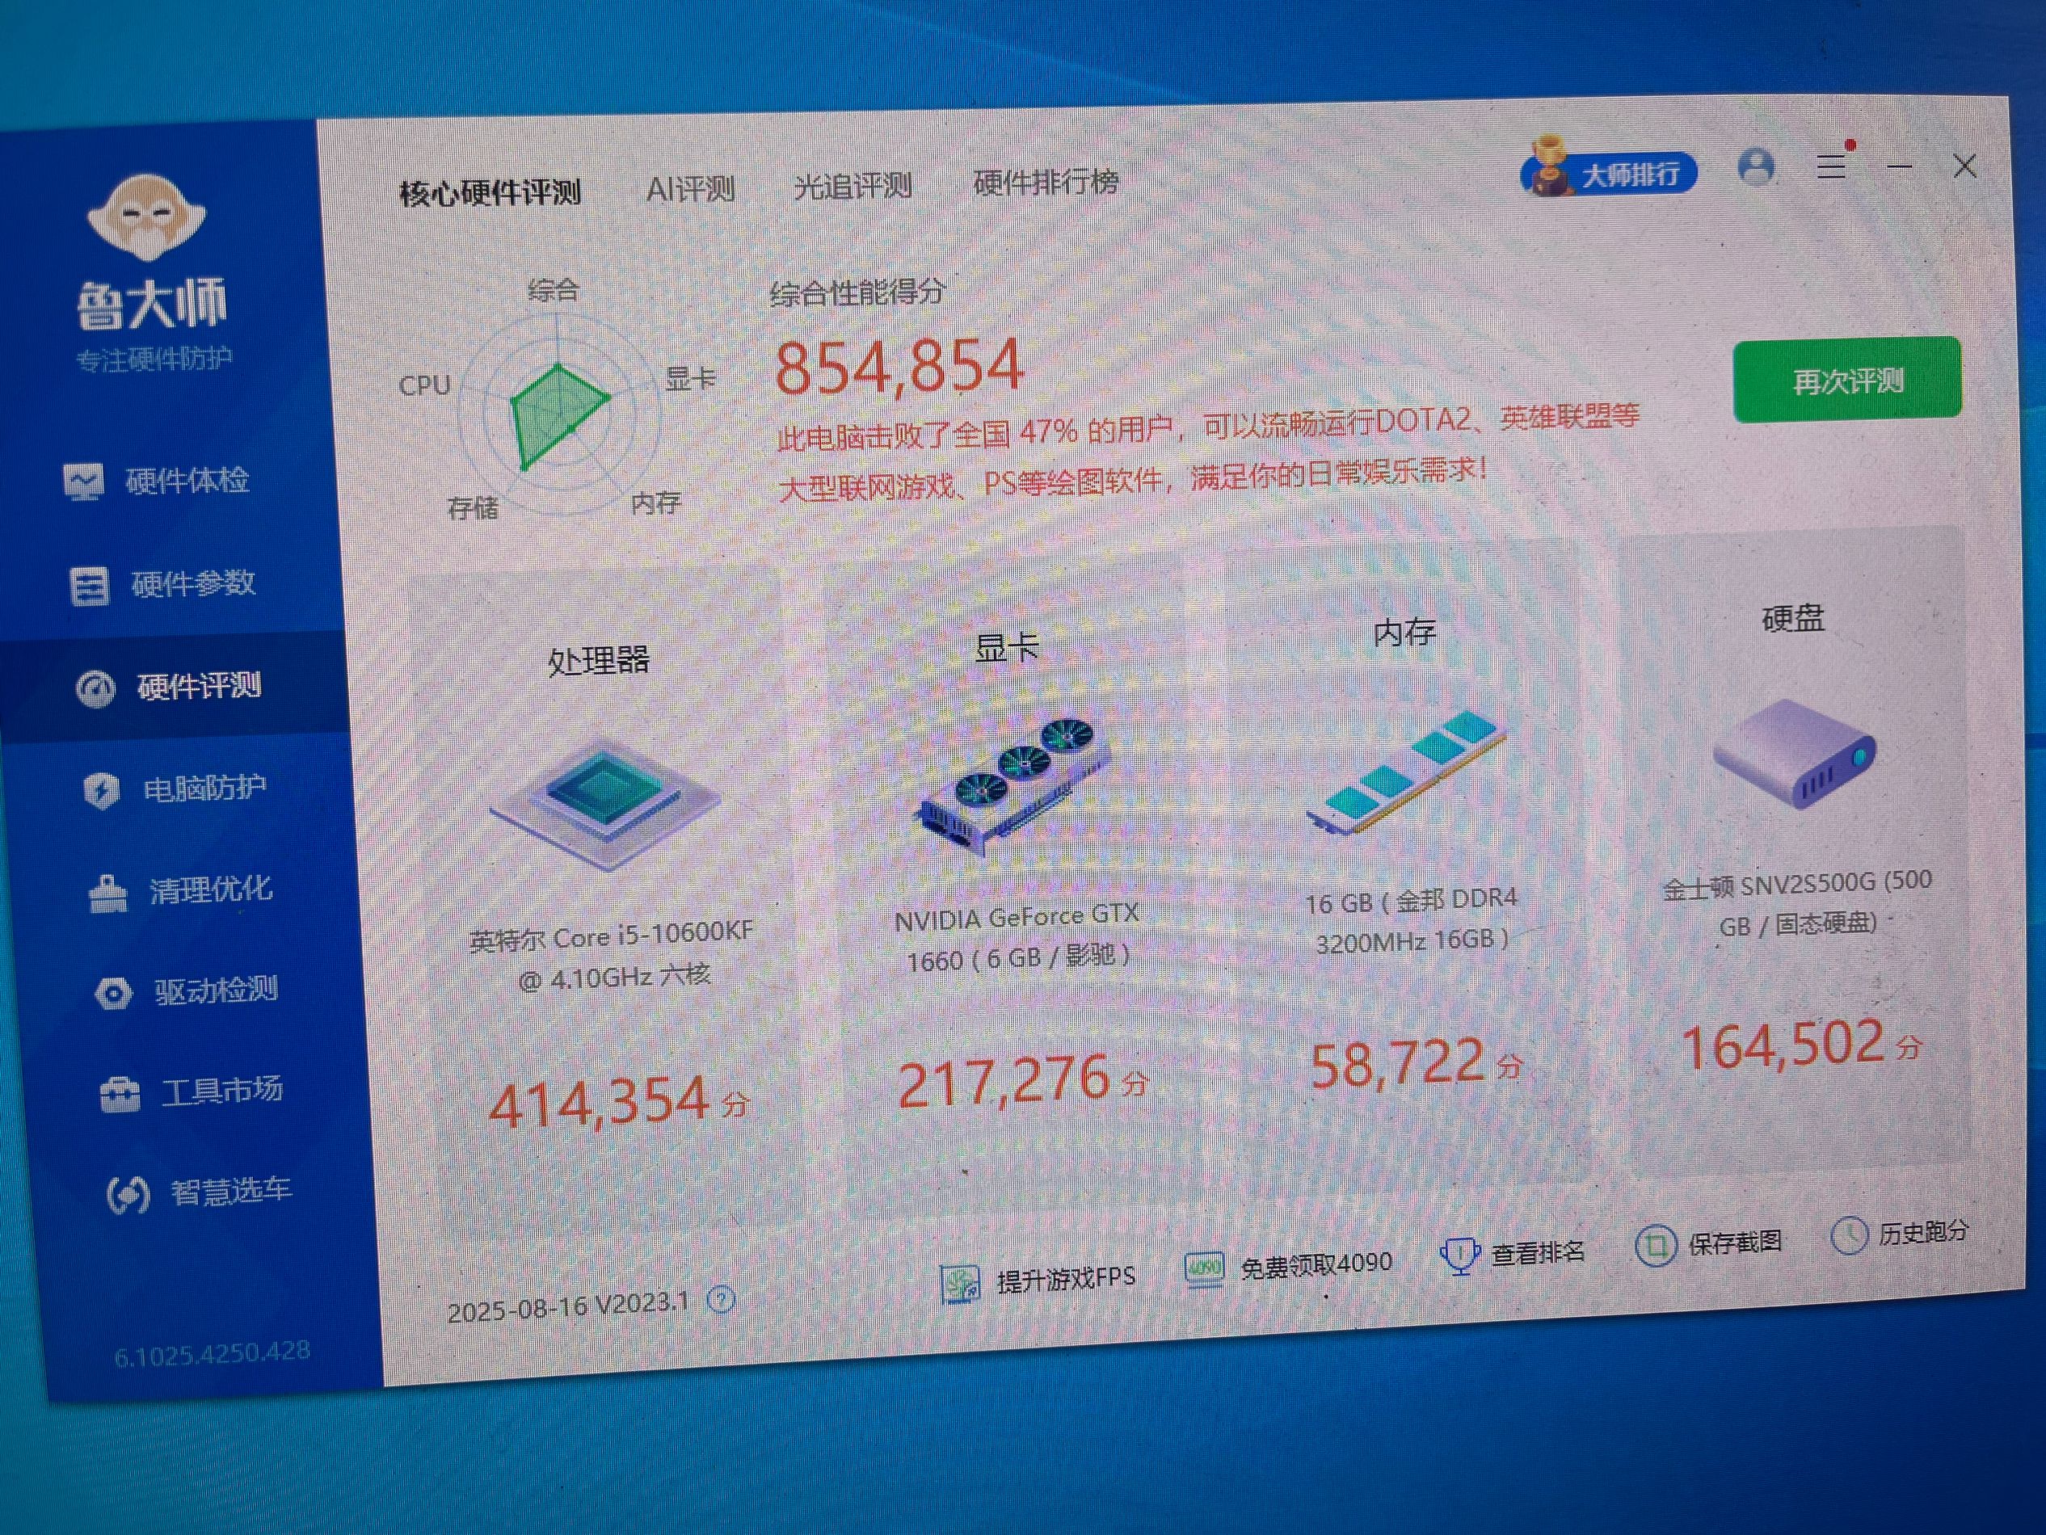
Task: Open the hamburger main menu icon
Action: (1831, 166)
